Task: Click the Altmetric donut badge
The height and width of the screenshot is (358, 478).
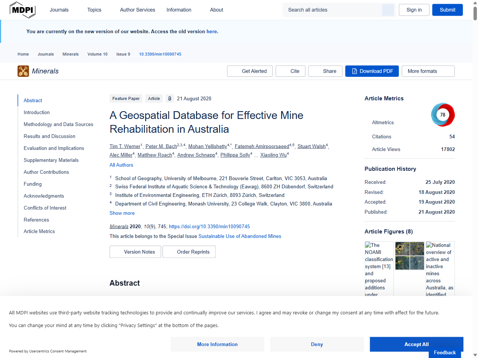Action: click(x=443, y=115)
